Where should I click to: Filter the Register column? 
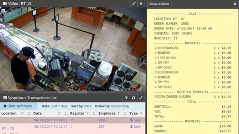pos(87,114)
